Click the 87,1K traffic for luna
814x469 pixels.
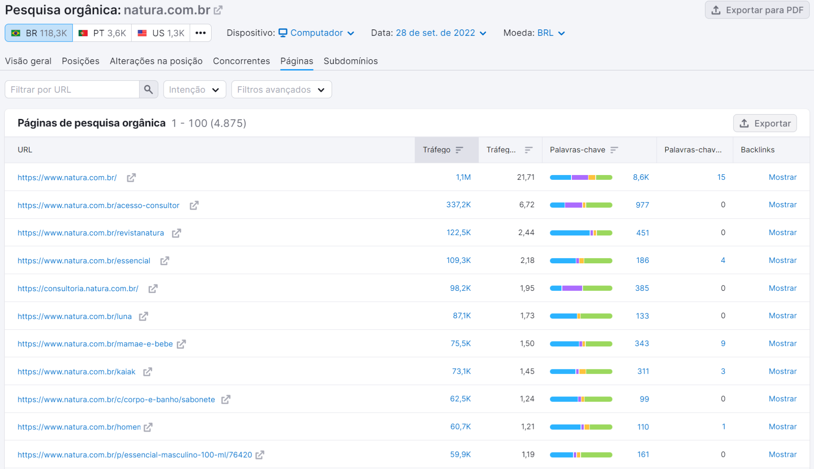[x=462, y=316]
